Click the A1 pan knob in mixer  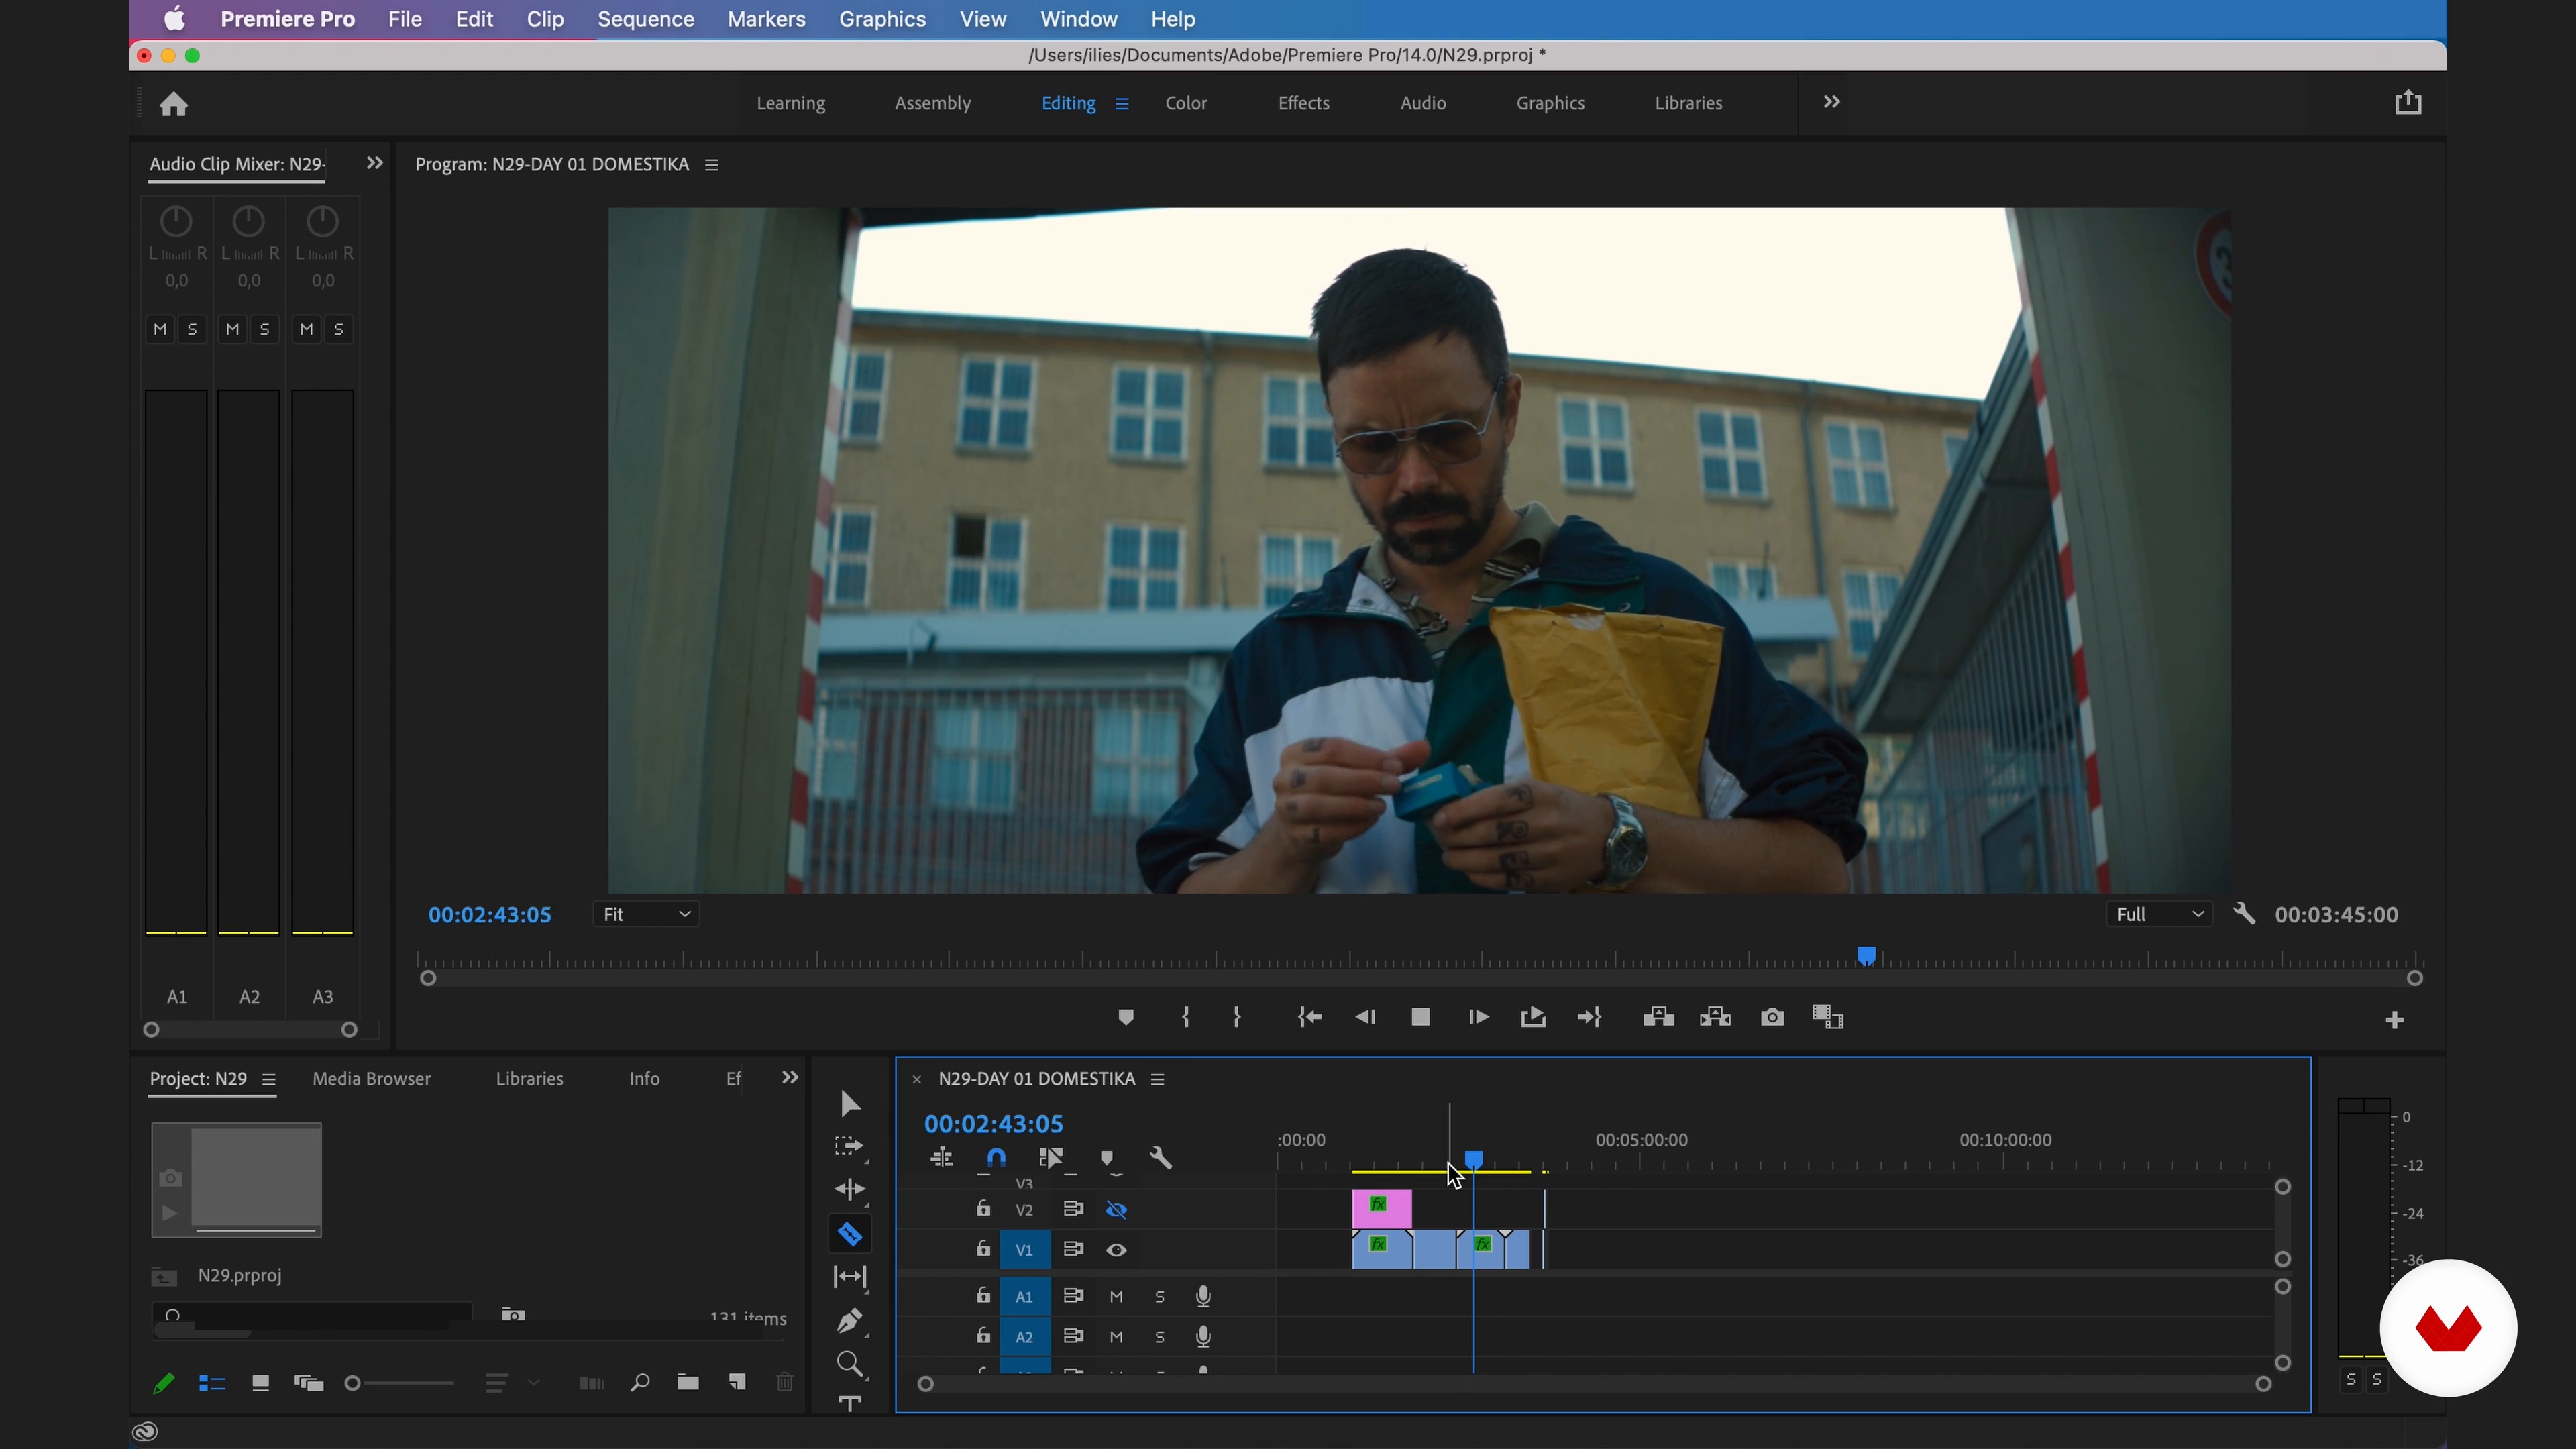176,221
